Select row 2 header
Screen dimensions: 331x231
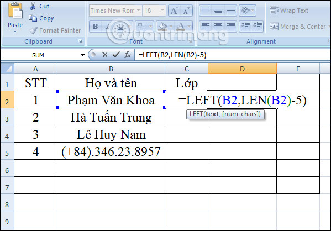click(x=7, y=100)
